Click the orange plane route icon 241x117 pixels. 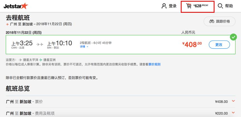[7, 24]
